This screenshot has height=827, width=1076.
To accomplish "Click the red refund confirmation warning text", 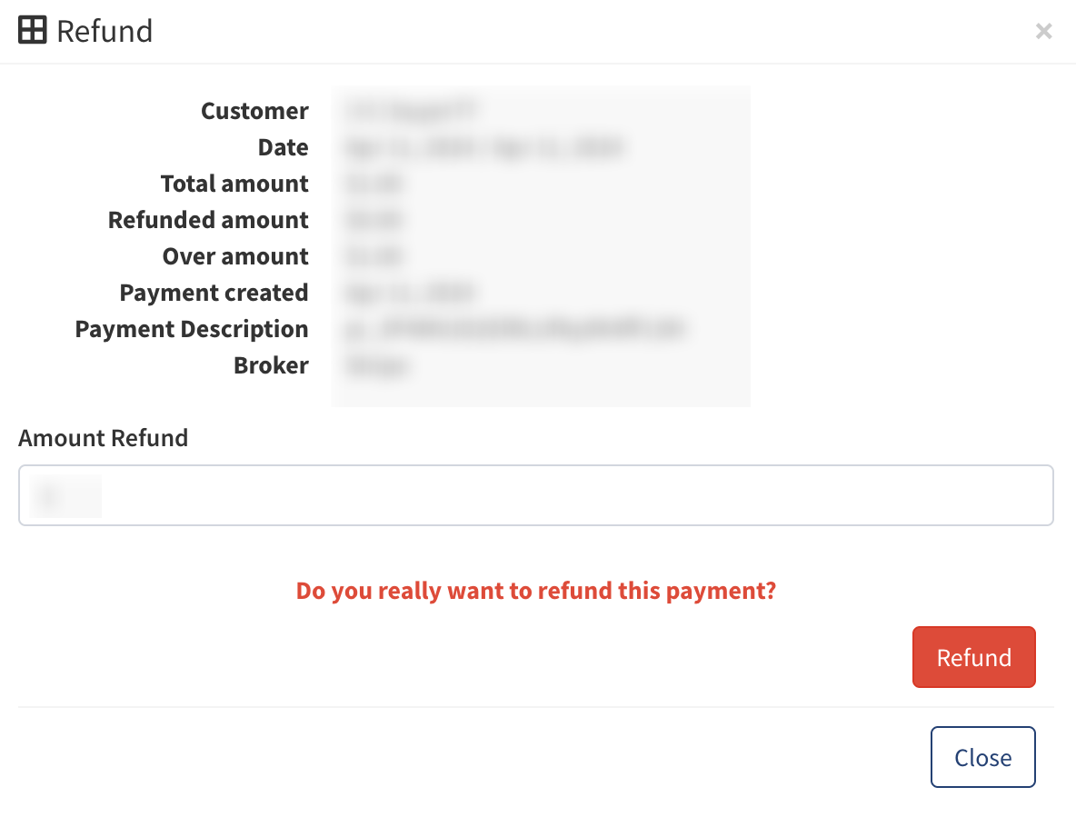I will tap(536, 591).
